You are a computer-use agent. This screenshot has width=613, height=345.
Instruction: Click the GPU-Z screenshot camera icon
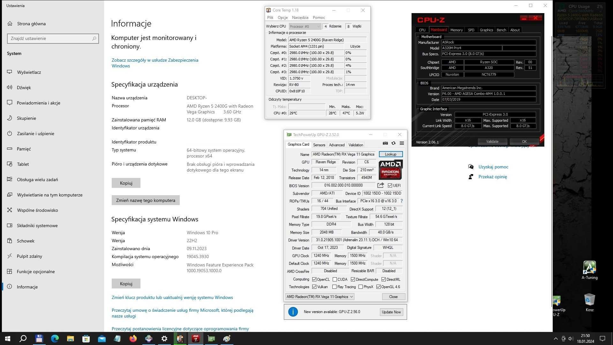pos(385,143)
